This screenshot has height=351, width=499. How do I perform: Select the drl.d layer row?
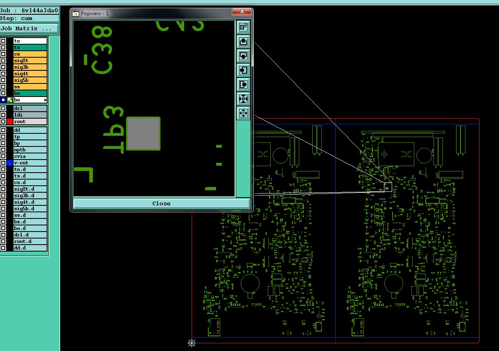[x=30, y=235]
